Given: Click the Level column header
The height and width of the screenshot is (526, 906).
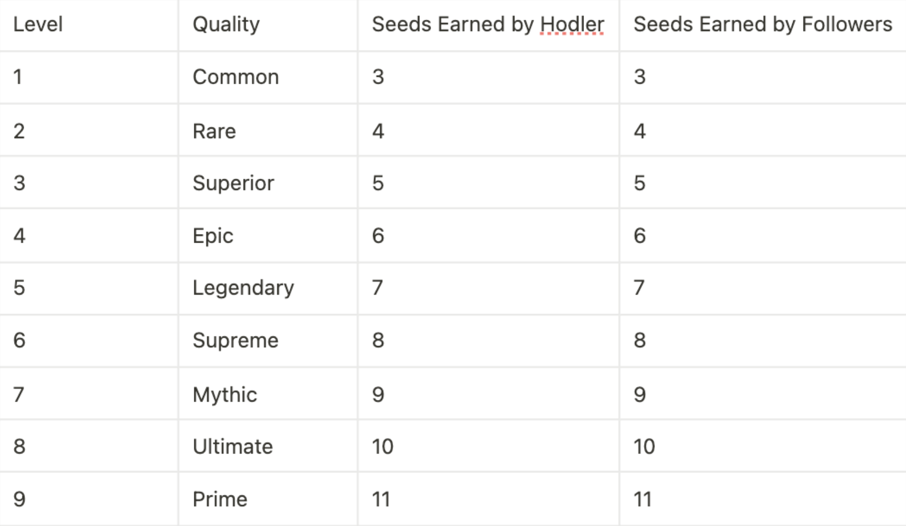Looking at the screenshot, I should (38, 25).
